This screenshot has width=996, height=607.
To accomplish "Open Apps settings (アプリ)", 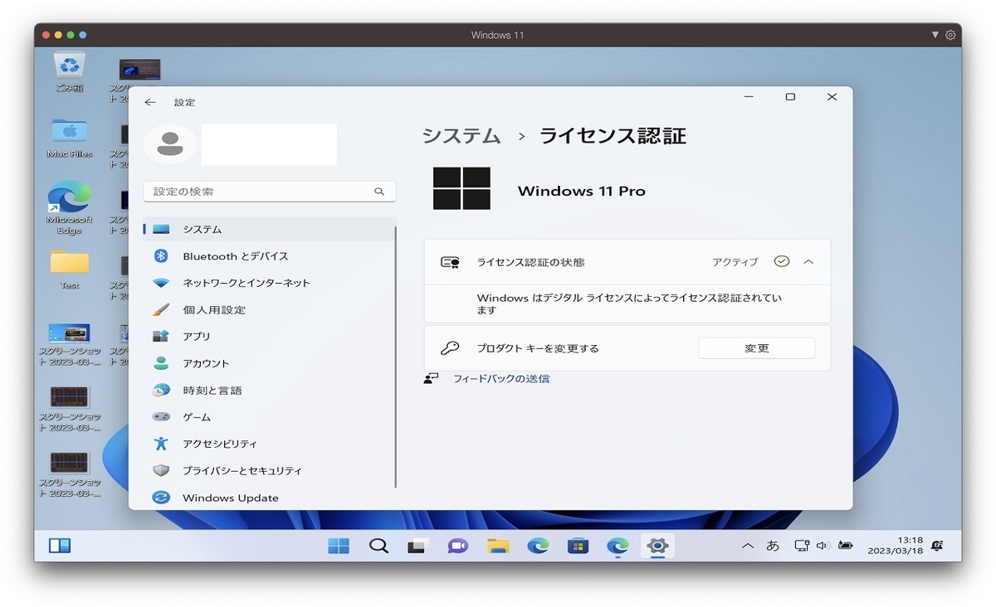I will (269, 337).
